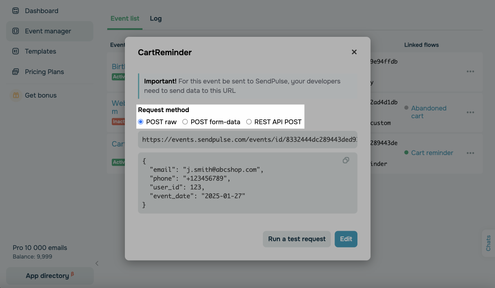
Task: Open the Chats side panel
Action: pos(488,243)
